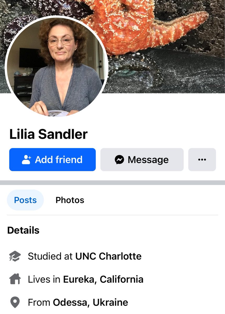225x314 pixels.
Task: Click the graduation cap education icon
Action: pos(15,256)
